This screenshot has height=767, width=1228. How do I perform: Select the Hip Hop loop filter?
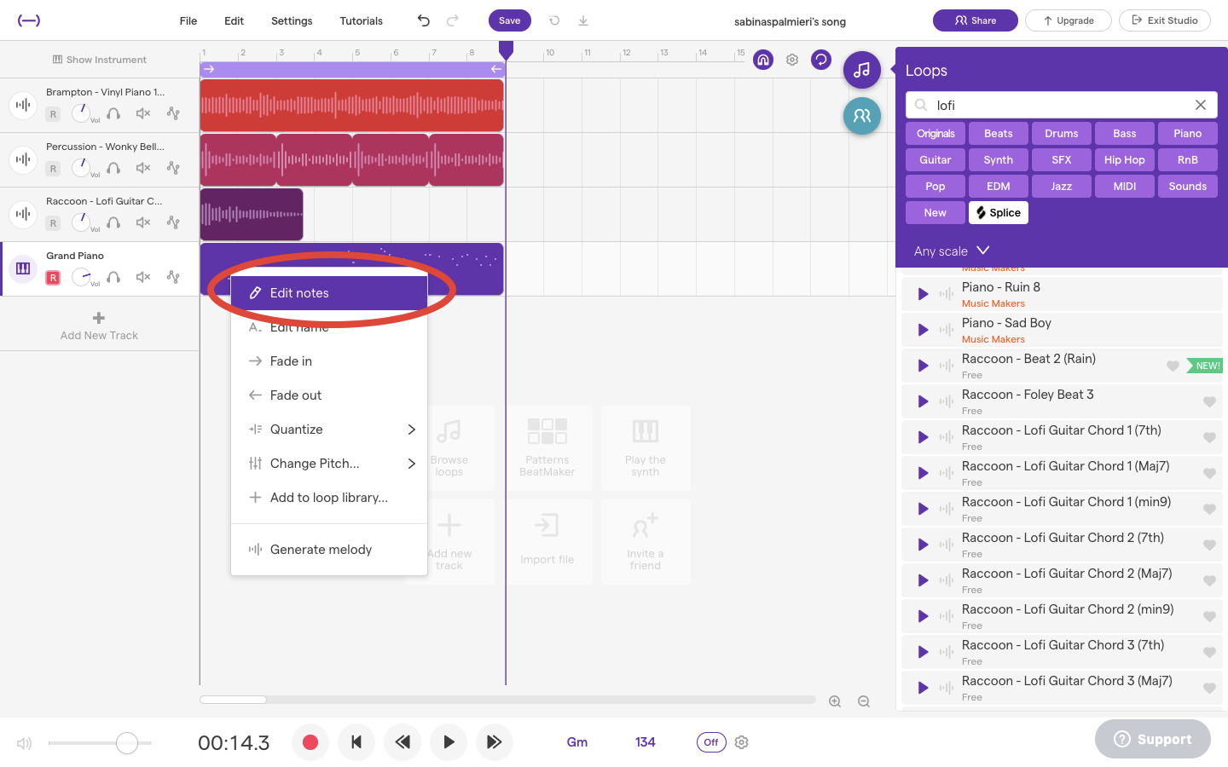1125,160
